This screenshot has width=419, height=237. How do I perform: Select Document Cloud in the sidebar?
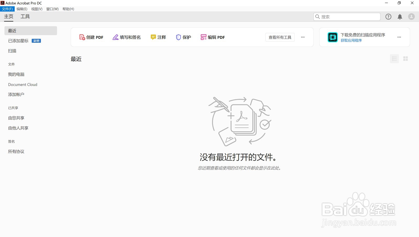(23, 84)
